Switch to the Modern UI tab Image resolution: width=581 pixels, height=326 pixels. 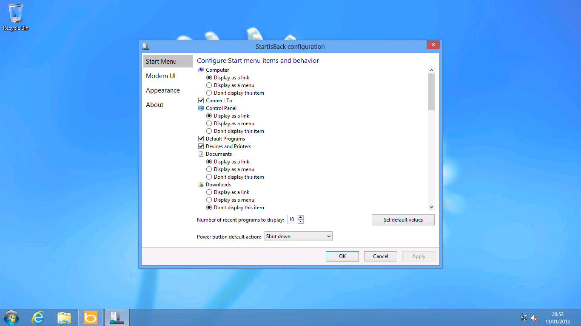click(x=168, y=76)
